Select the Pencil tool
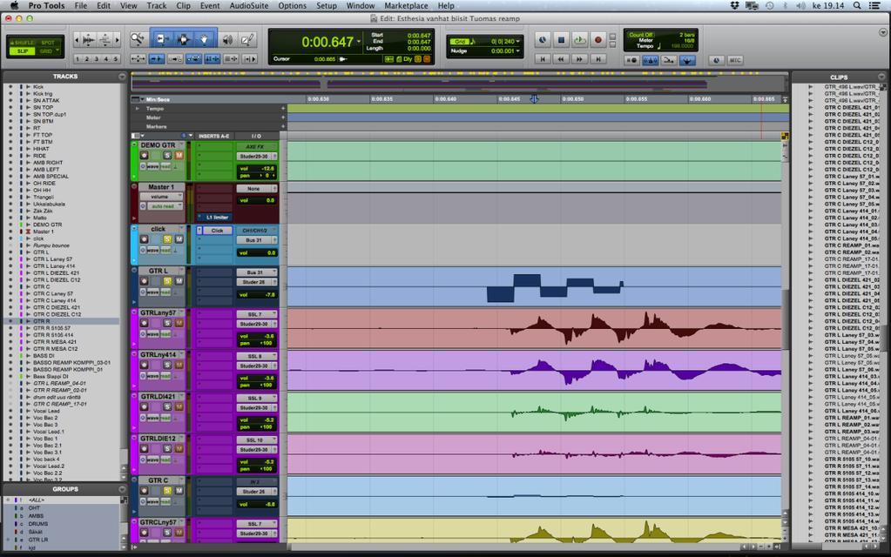Screen dimensions: 891x557 click(x=247, y=39)
